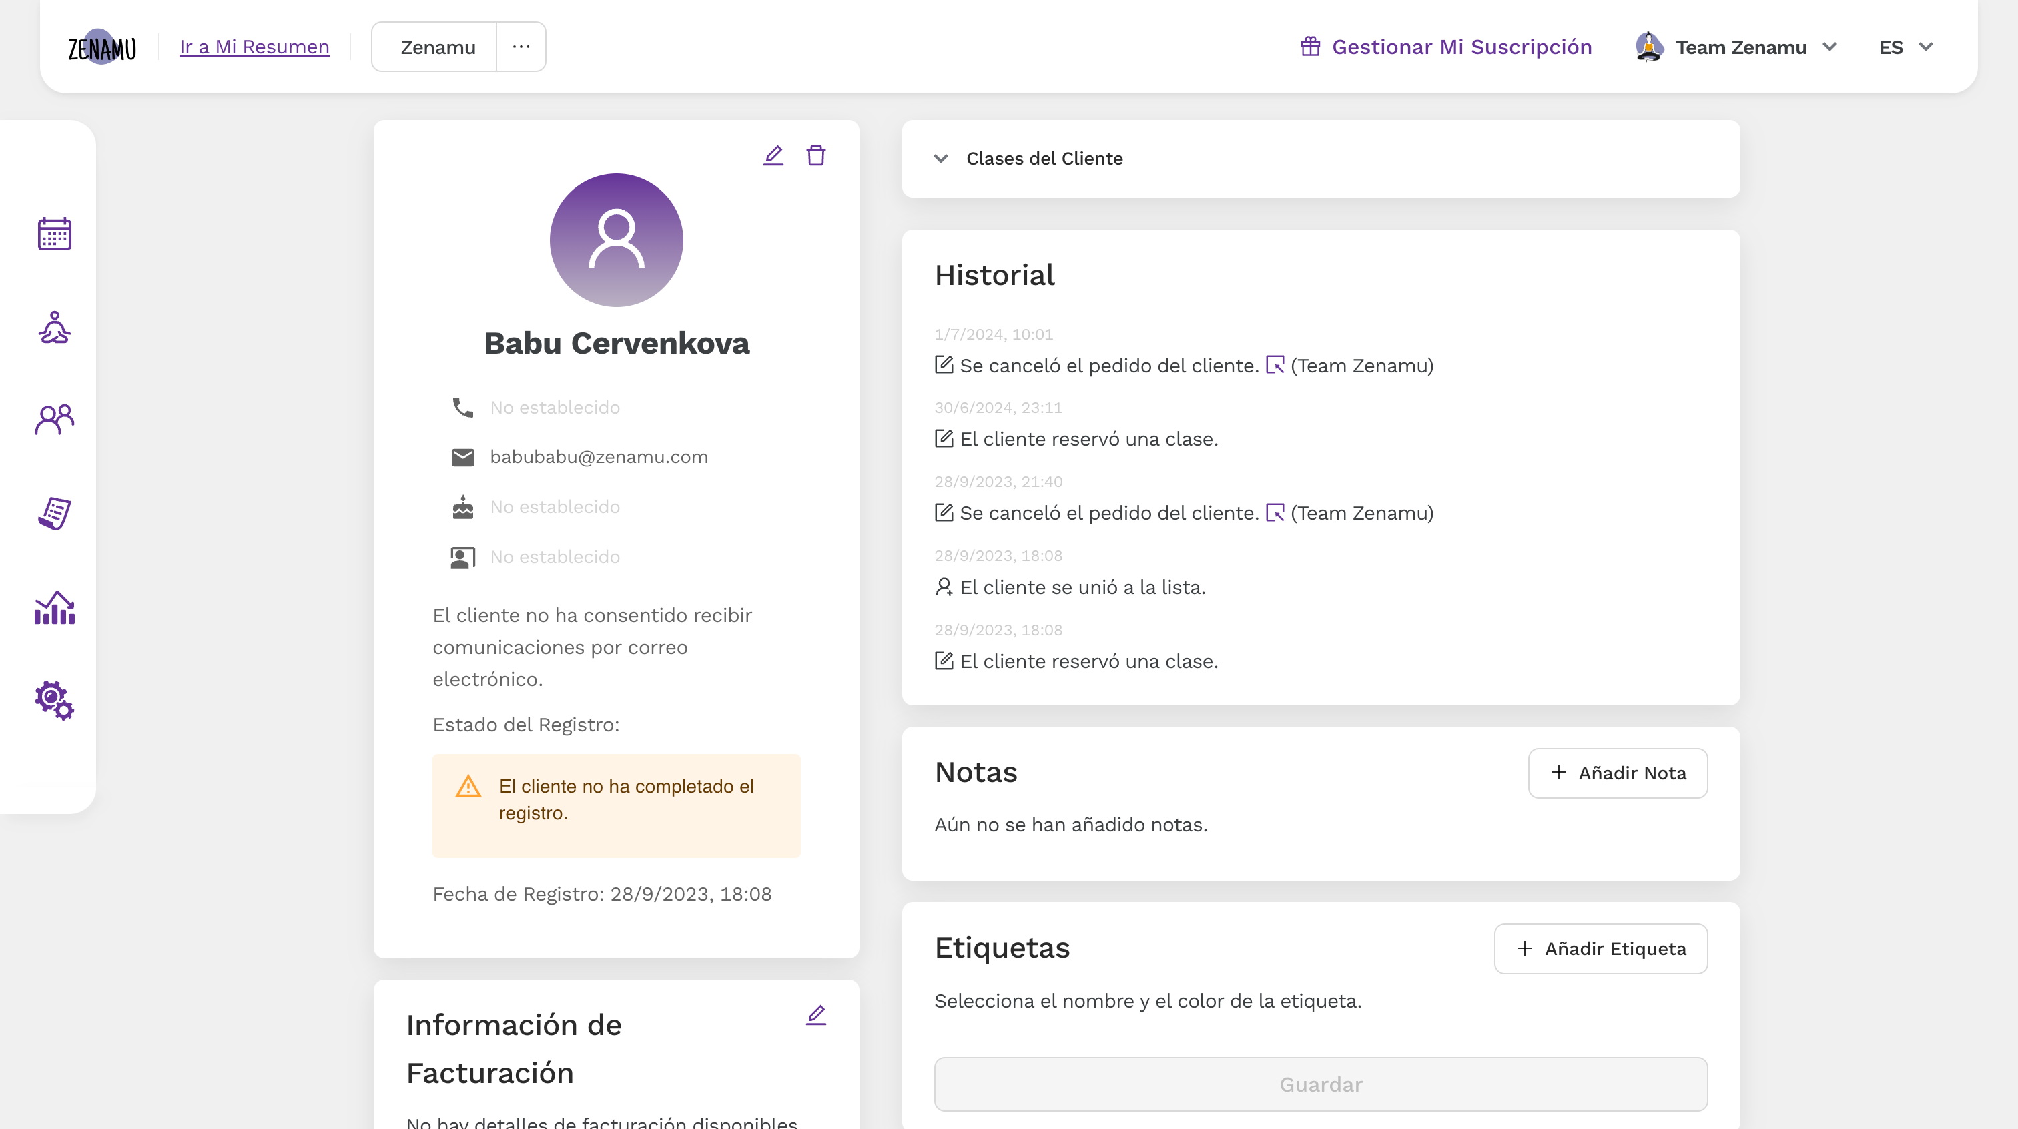Viewport: 2018px width, 1129px height.
Task: Click Historial heading
Action: pos(994,275)
